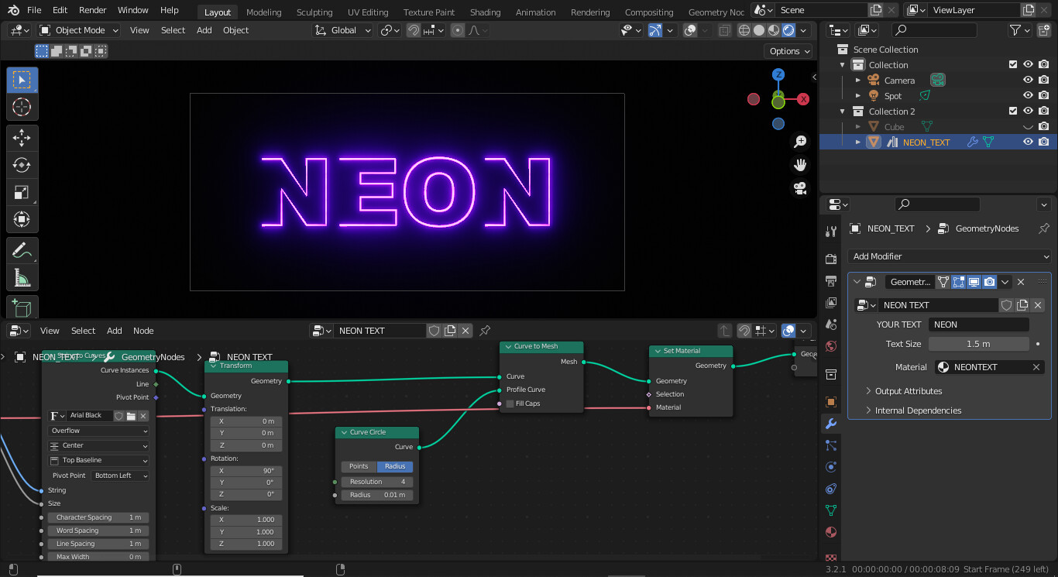Select the Annotate tool
The height and width of the screenshot is (577, 1058).
(22, 249)
